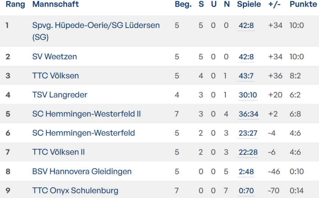Click the 2:48 games score link
Screen dimensions: 319x198
click(246, 171)
